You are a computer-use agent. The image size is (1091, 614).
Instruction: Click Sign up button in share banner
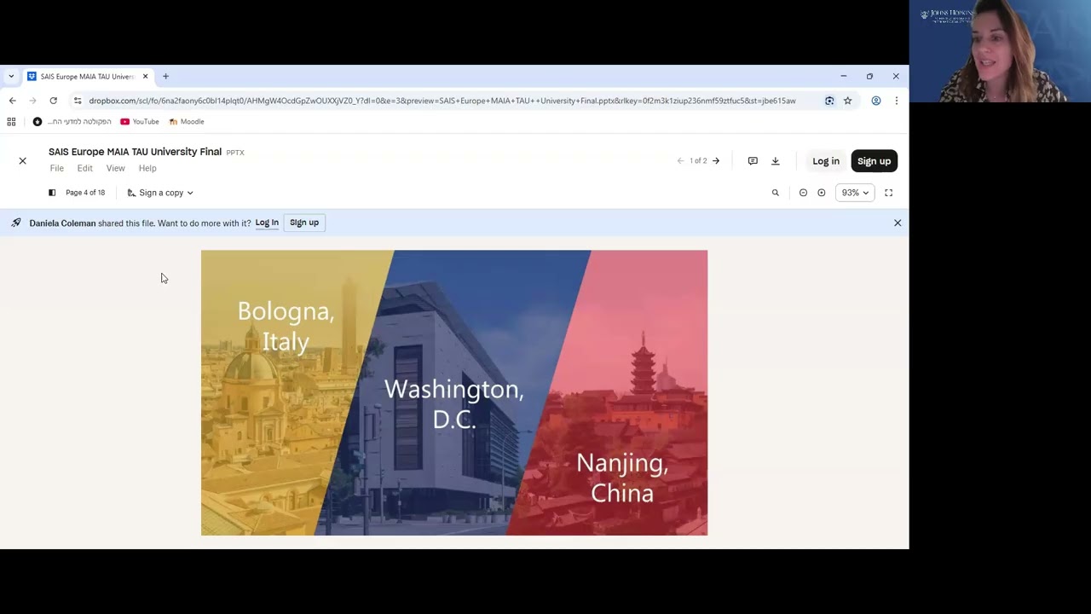304,223
